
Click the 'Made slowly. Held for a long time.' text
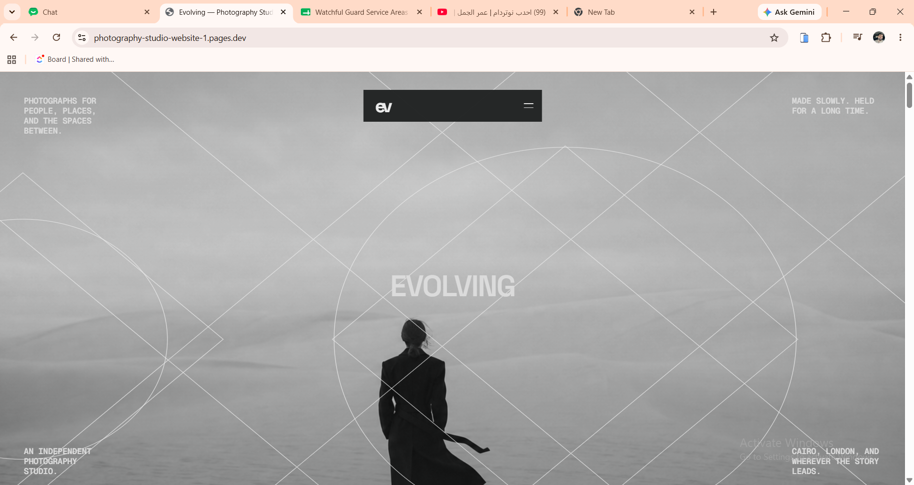pyautogui.click(x=833, y=106)
